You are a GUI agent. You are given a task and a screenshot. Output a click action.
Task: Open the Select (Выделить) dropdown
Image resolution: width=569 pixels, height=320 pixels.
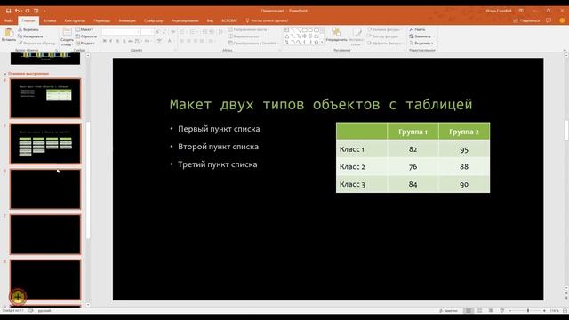pos(421,44)
